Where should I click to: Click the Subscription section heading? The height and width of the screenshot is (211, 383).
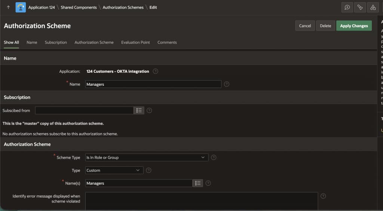[x=17, y=97]
